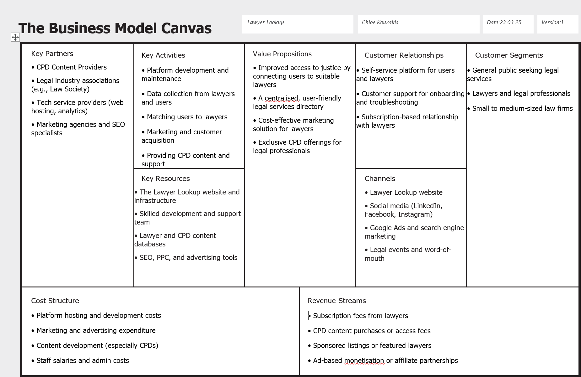Click the 'Key Resources' heading

pos(166,178)
